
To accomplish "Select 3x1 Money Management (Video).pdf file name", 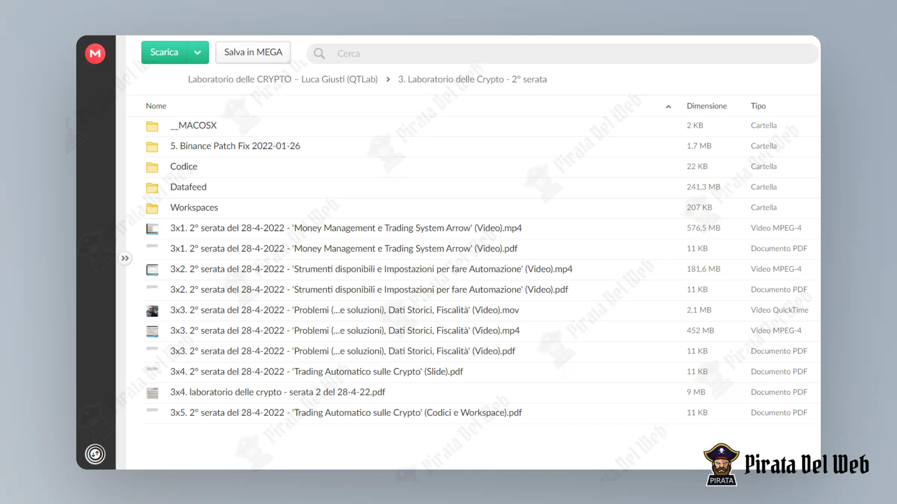I will [344, 249].
